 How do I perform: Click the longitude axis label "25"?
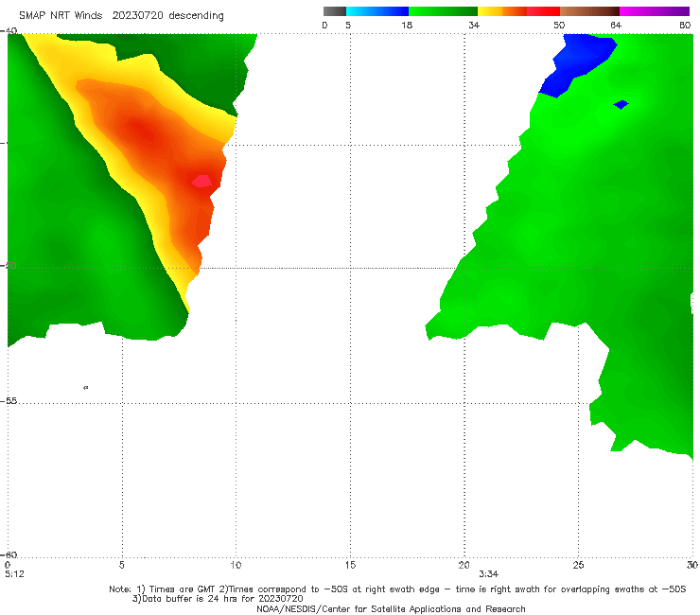pos(578,565)
